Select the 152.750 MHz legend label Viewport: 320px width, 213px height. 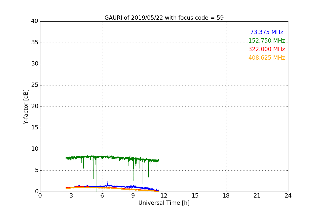[267, 41]
